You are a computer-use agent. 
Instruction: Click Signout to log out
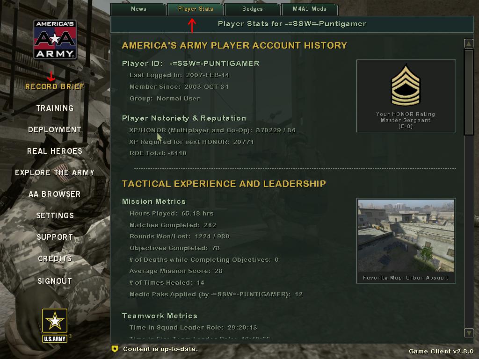pyautogui.click(x=55, y=281)
